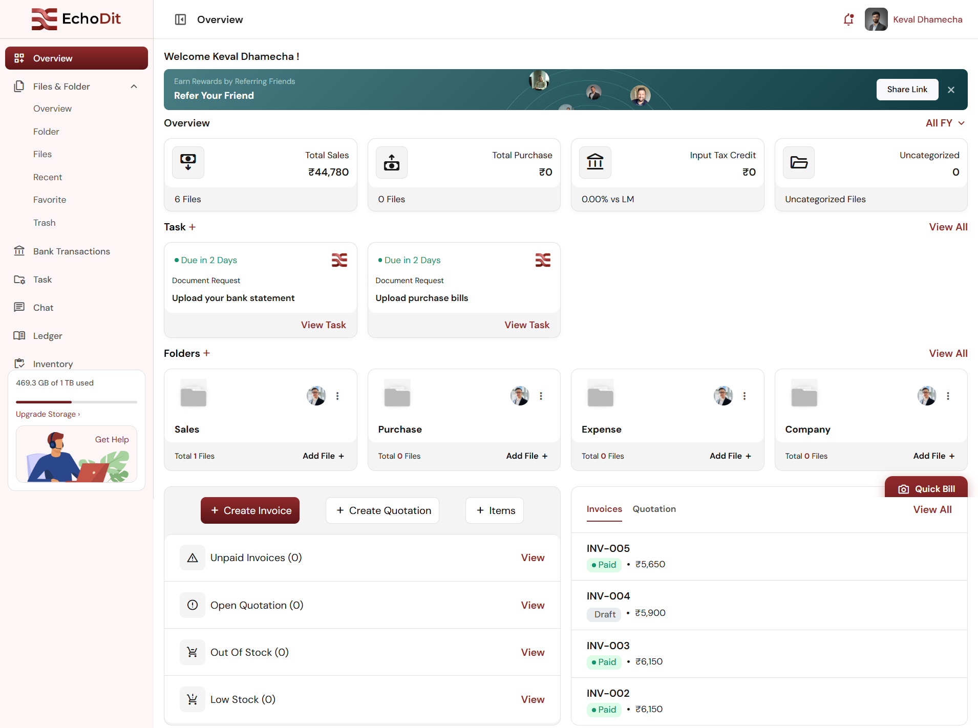Open invoice INV-005
Screen dimensions: 978x728
(x=769, y=556)
